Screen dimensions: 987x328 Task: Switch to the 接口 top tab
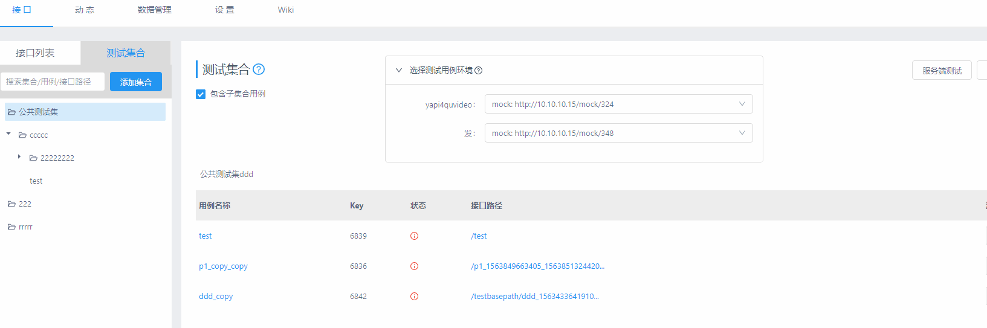coord(22,10)
